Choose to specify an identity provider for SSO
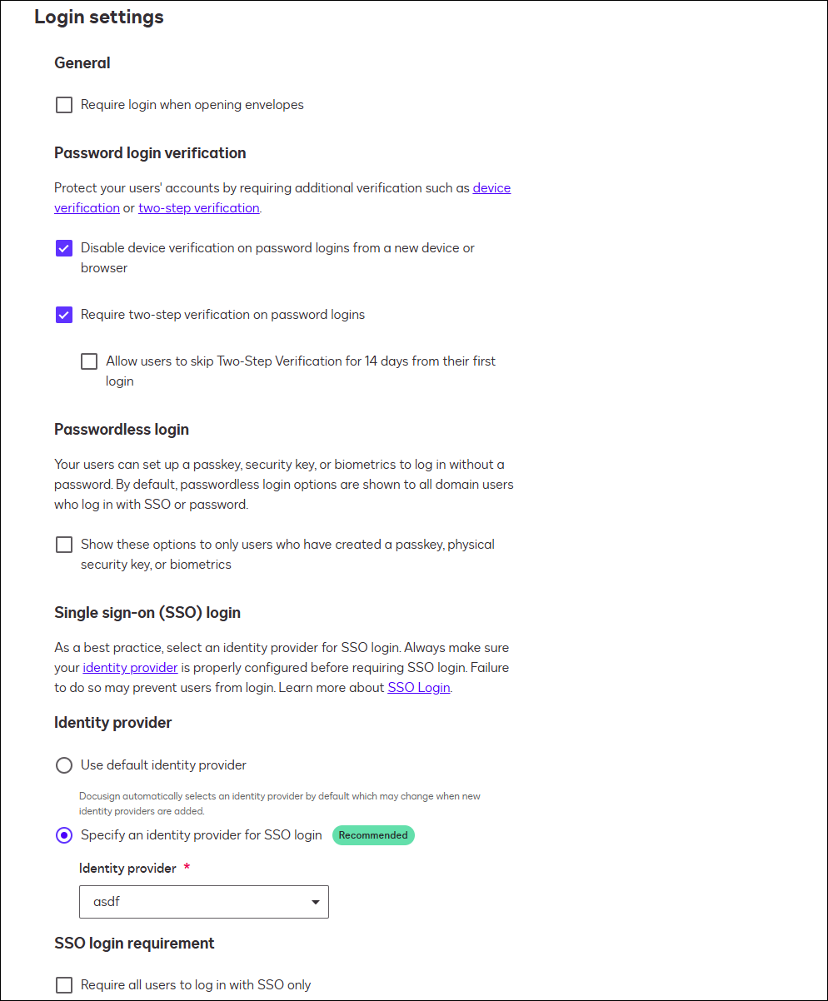The width and height of the screenshot is (828, 1001). pyautogui.click(x=64, y=834)
